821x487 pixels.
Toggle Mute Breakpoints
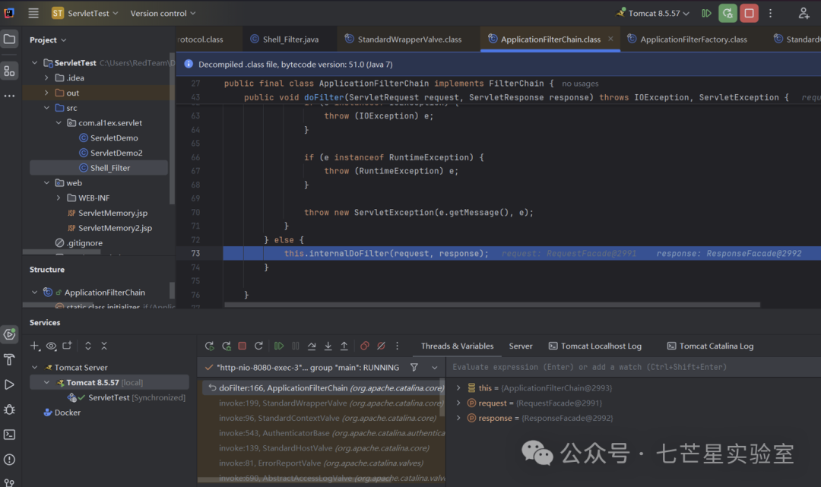click(x=381, y=346)
